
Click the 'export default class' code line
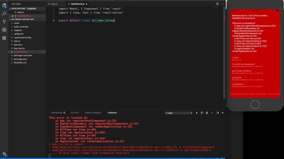[86, 20]
